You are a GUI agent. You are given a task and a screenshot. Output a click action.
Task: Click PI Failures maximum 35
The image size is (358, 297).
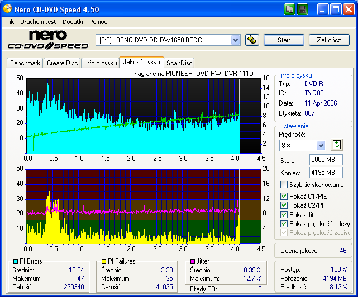(x=169, y=279)
